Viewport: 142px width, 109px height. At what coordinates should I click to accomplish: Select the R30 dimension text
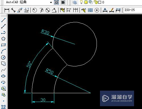coord(45,32)
